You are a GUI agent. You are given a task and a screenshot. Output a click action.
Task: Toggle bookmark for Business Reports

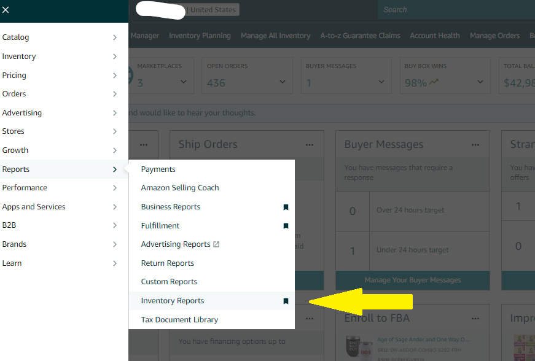pos(286,207)
